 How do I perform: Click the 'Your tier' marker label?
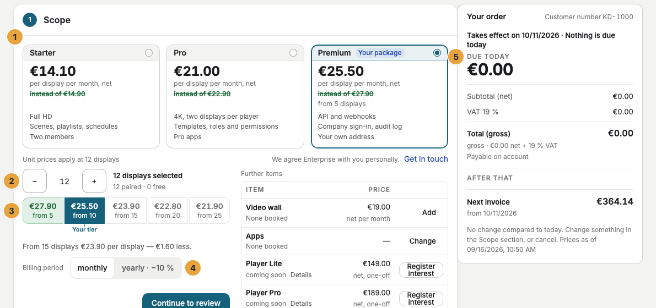(x=84, y=229)
